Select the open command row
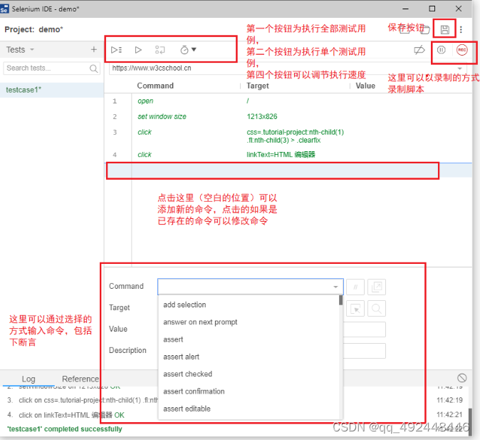Viewport: 480px width, 440px height. (288, 101)
